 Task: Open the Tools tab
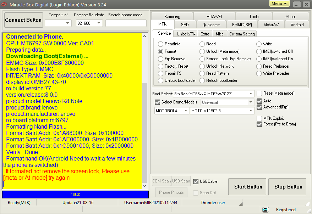click(254, 17)
